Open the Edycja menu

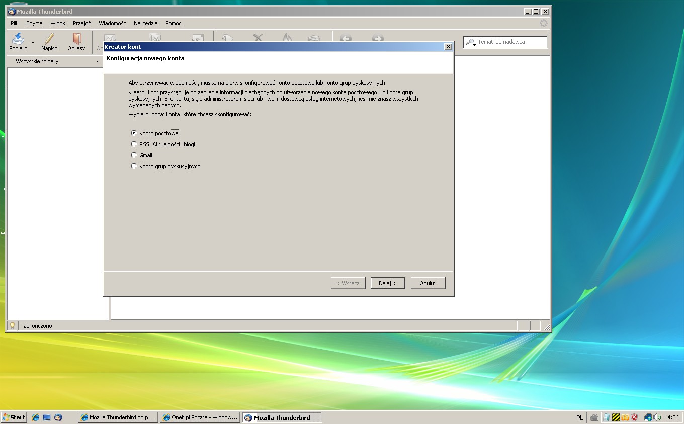coord(34,23)
